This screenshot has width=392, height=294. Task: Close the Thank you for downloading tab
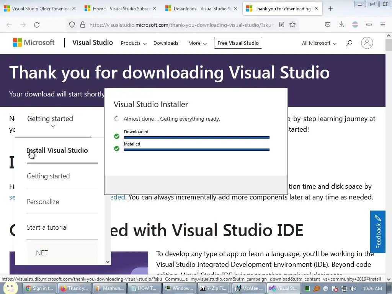(316, 8)
